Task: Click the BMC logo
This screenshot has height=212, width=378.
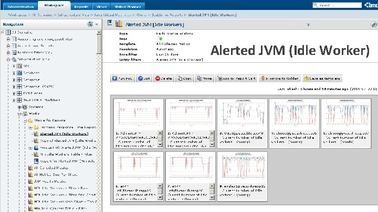Action: [x=371, y=5]
